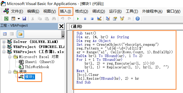Click the 'End Sub' code line

pyautogui.click(x=84, y=82)
